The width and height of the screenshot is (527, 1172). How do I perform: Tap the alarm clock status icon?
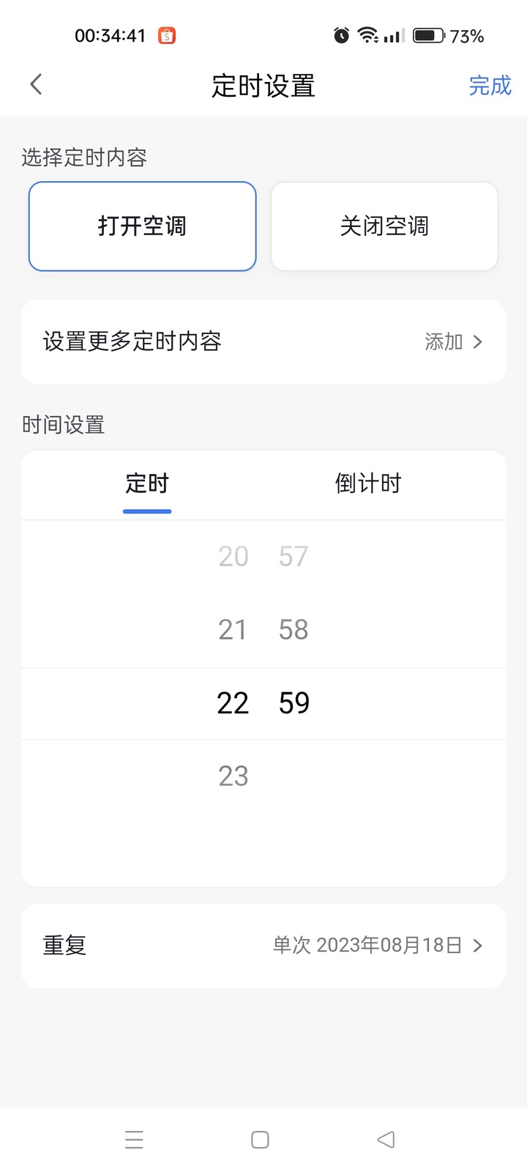(341, 35)
